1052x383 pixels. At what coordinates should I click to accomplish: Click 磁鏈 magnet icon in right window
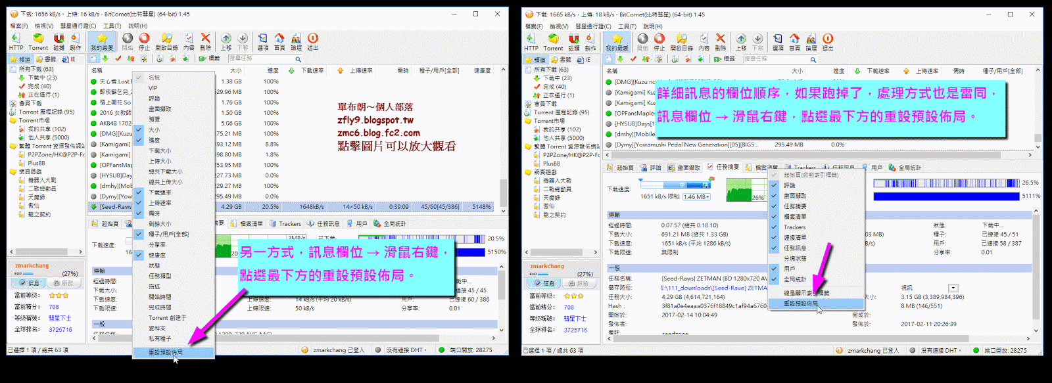574,42
